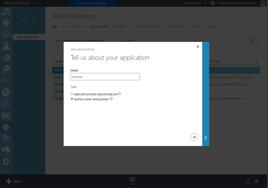Open the Licenses tab

[x=212, y=27]
